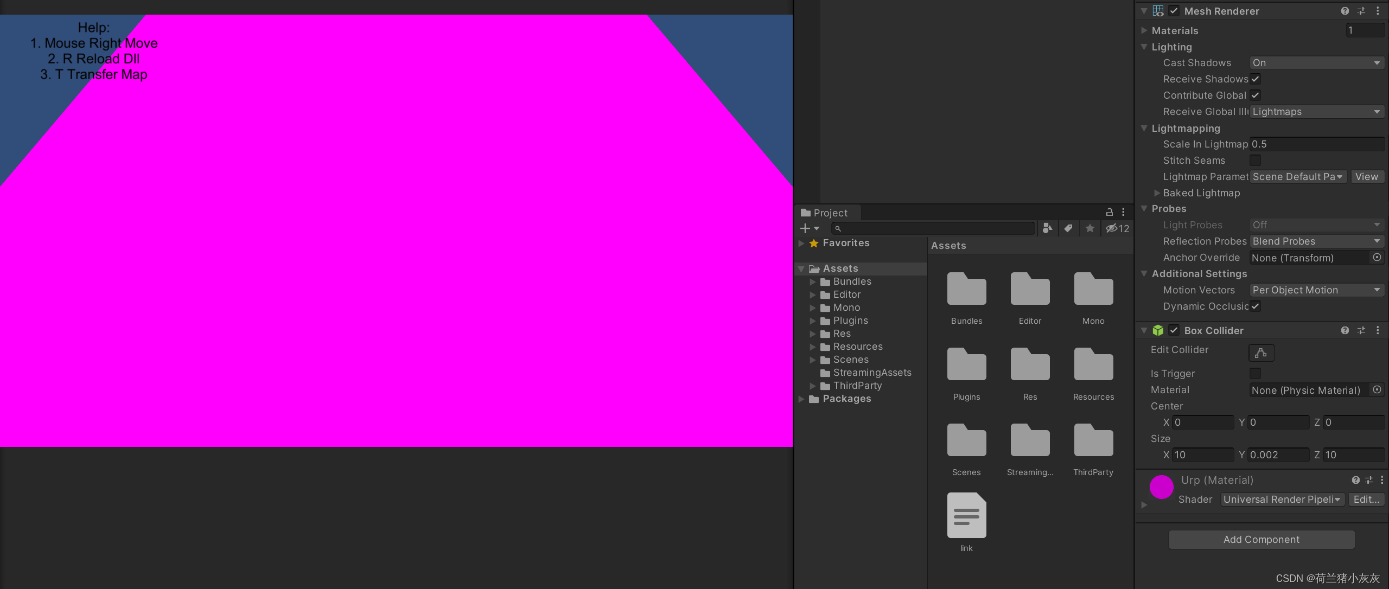
Task: Click the Edit Collider bounding volume button
Action: [x=1261, y=353]
